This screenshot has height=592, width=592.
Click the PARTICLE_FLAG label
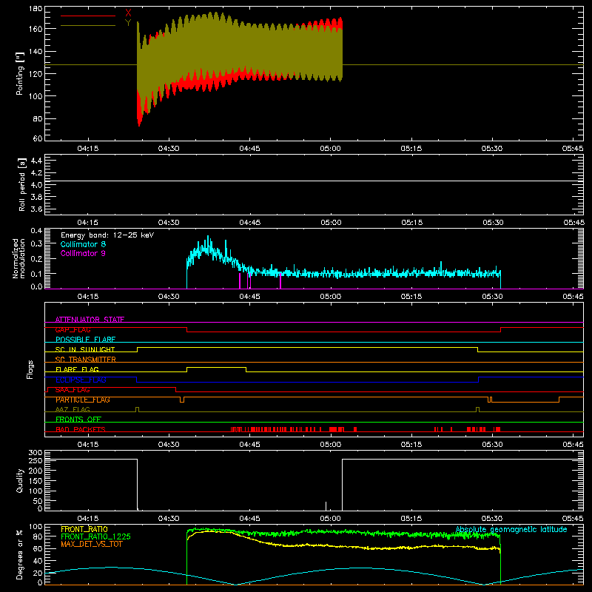83,400
